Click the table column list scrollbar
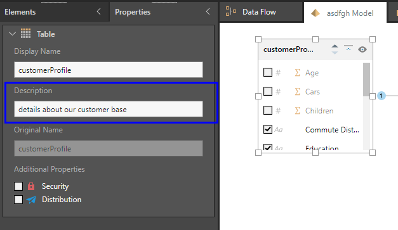The width and height of the screenshot is (398, 230). point(366,106)
